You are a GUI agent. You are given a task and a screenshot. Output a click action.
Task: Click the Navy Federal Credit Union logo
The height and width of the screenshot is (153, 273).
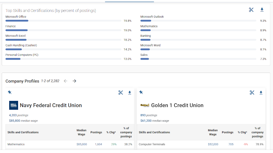(14, 105)
